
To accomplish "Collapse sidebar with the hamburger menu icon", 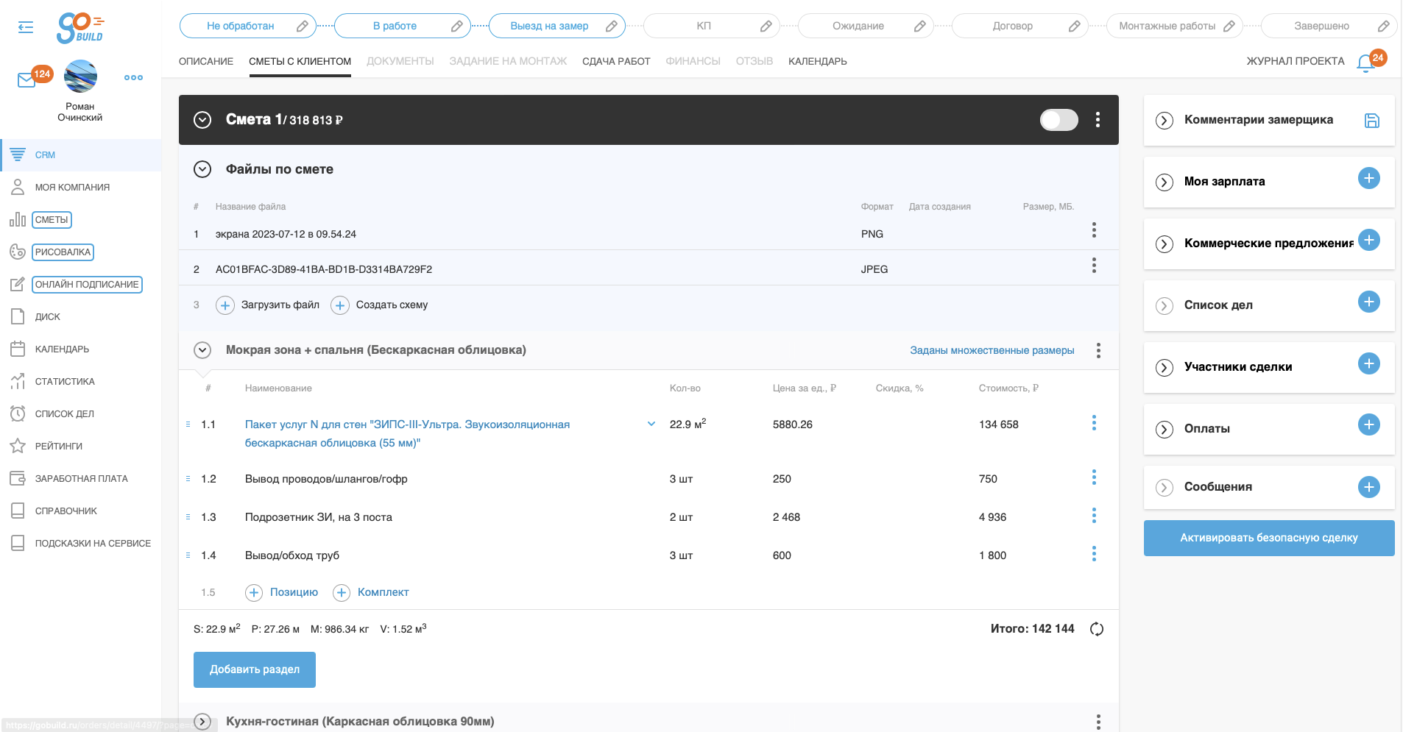I will (26, 27).
